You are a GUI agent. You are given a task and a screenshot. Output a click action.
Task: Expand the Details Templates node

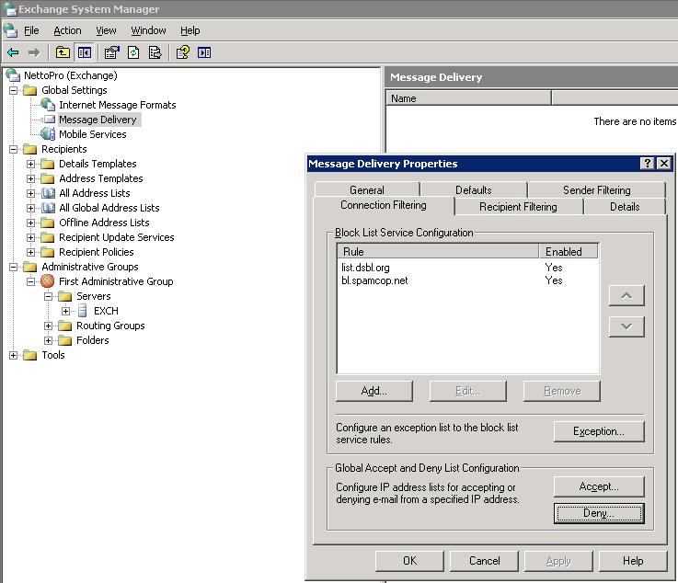tap(30, 164)
